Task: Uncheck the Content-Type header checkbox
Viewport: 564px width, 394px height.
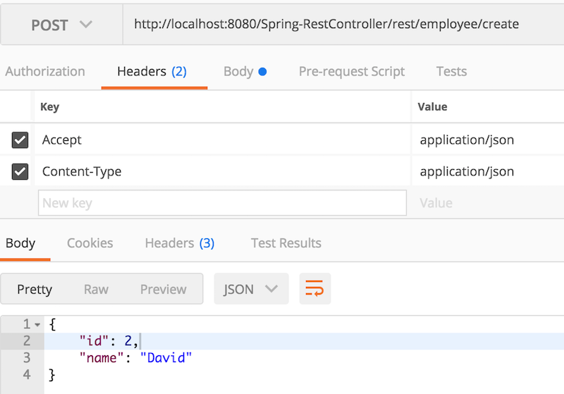Action: (20, 171)
